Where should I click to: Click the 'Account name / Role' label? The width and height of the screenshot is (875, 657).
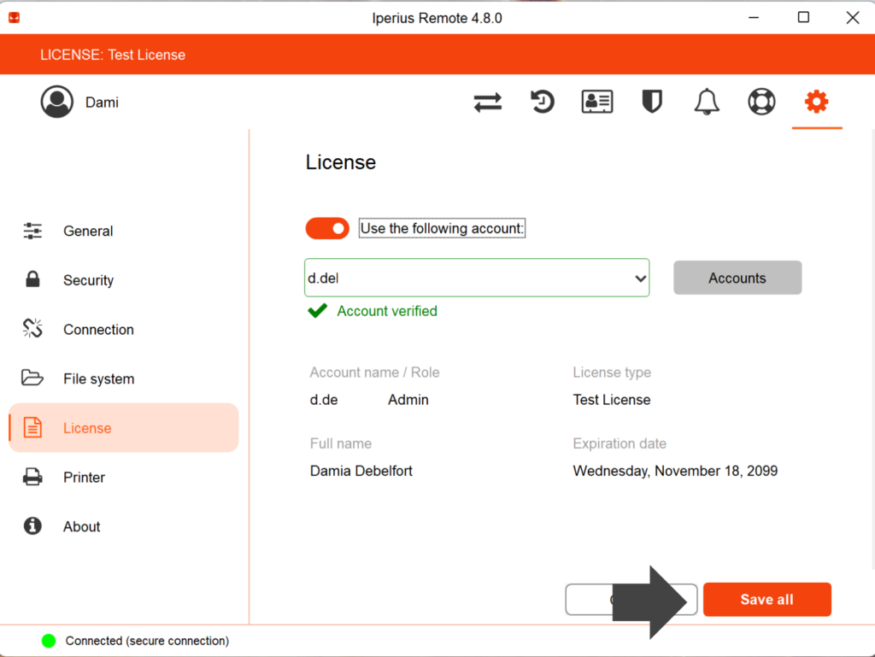pos(374,372)
